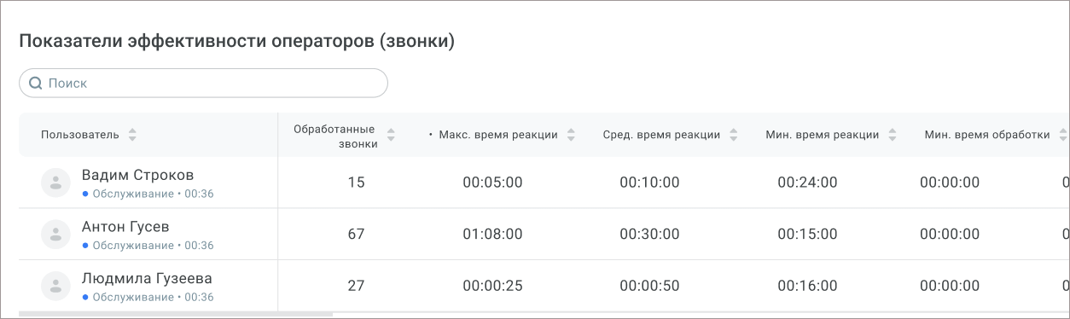This screenshot has width=1070, height=319.
Task: Select average reaction time 00:10:00
Action: pyautogui.click(x=649, y=183)
